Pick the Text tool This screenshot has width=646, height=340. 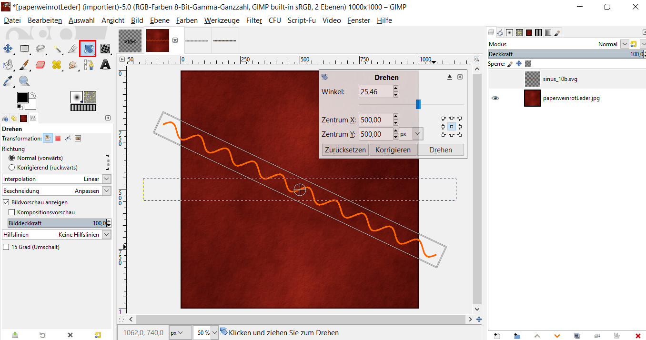(x=105, y=65)
